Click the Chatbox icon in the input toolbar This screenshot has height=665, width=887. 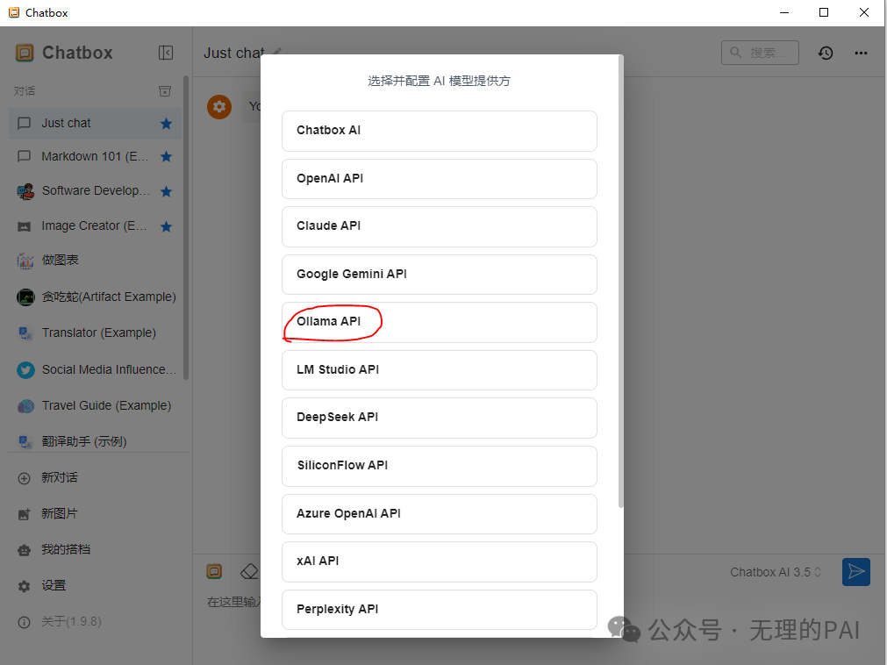(x=214, y=572)
